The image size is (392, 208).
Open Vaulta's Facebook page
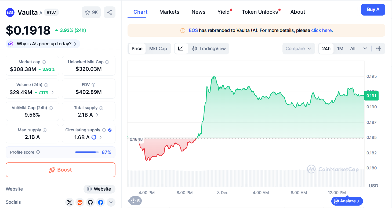click(100, 202)
